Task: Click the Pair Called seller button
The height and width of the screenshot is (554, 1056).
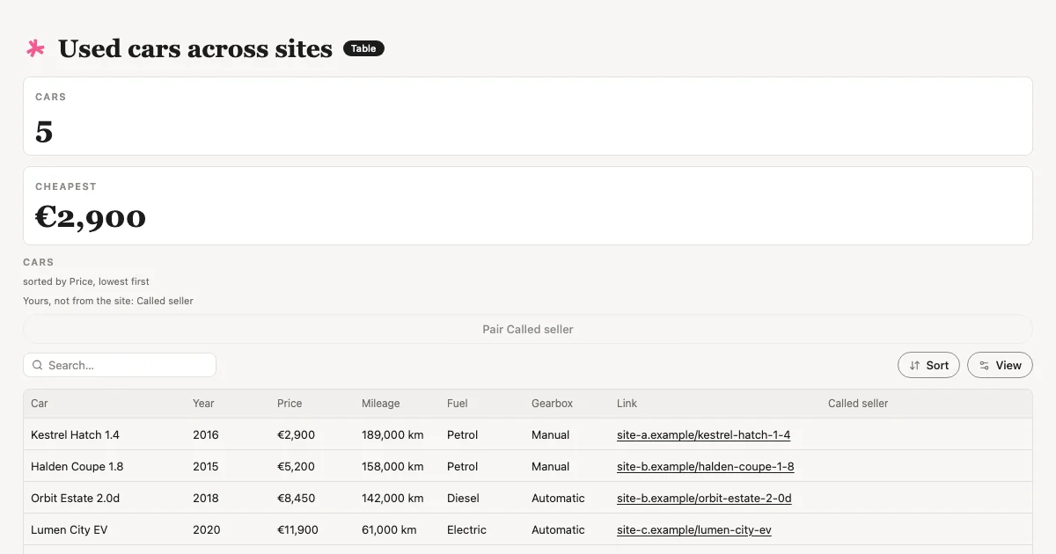Action: pos(528,329)
